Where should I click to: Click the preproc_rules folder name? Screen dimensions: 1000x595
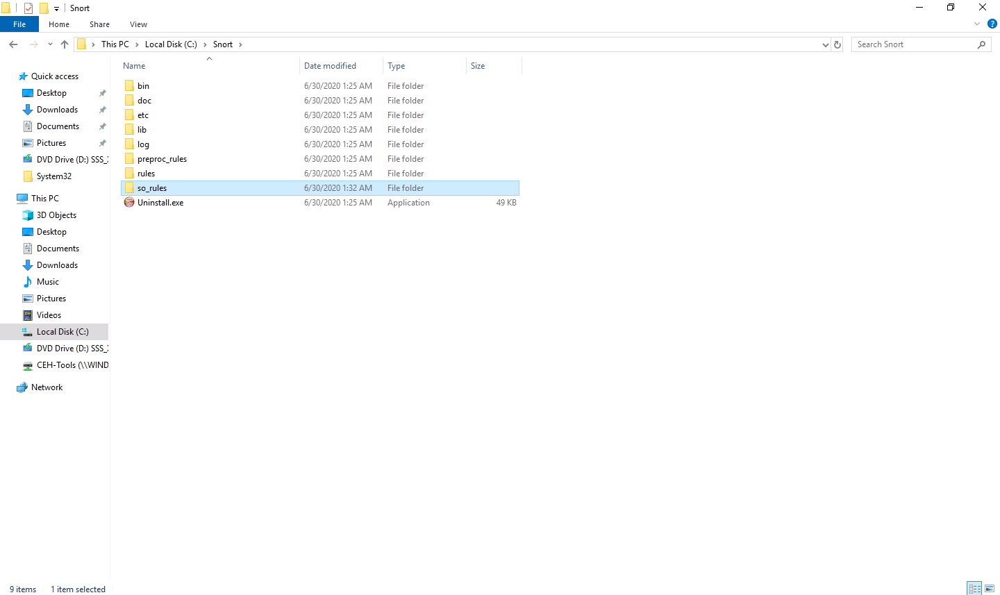(x=162, y=159)
